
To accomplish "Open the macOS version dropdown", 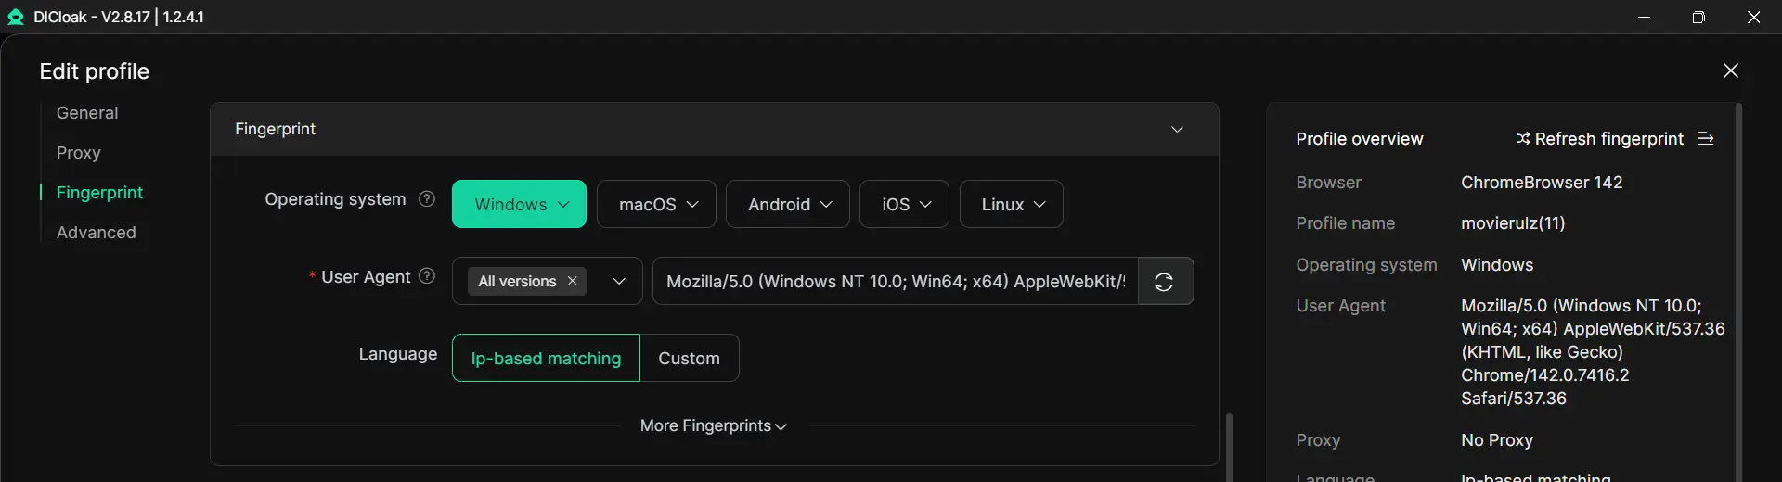I will [657, 205].
